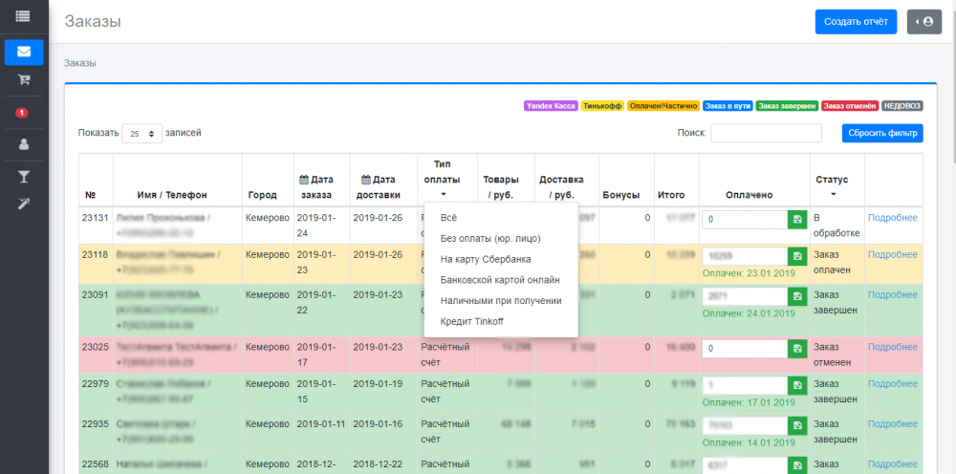956x474 pixels.
Task: Focus the 'Поиск' search field
Action: (765, 134)
